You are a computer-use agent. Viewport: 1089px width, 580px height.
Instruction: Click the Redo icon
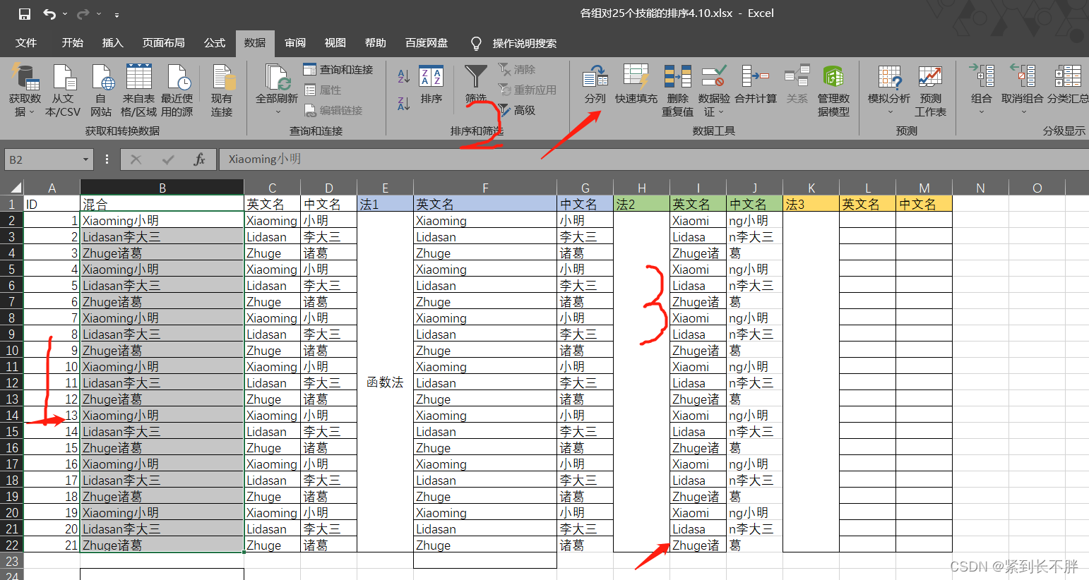83,14
